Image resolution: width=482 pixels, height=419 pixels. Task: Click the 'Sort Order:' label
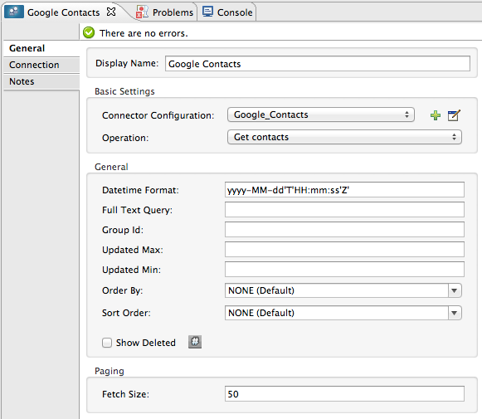click(126, 313)
